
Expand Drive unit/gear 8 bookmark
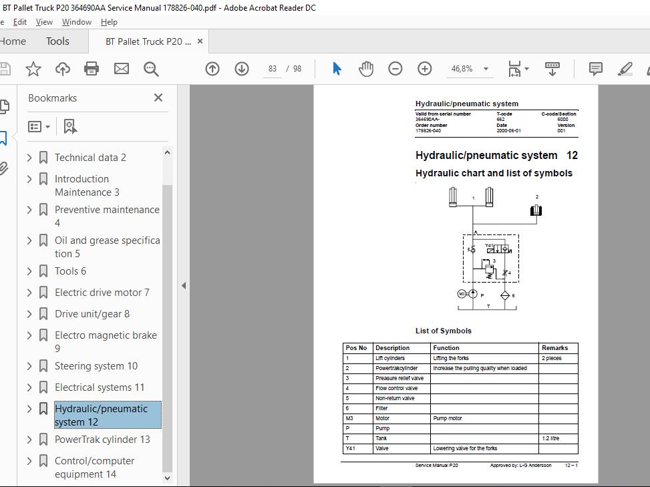coord(29,314)
